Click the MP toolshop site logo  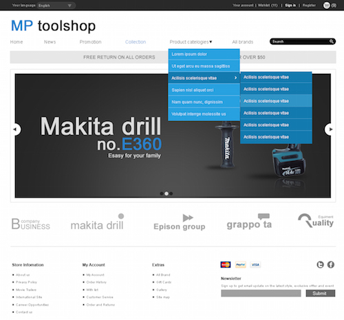[53, 25]
